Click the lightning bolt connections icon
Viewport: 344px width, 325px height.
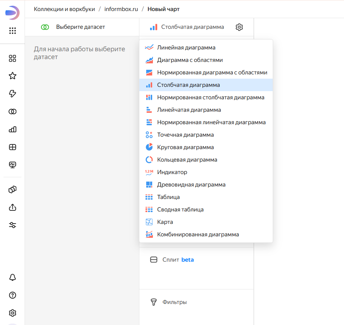click(12, 94)
